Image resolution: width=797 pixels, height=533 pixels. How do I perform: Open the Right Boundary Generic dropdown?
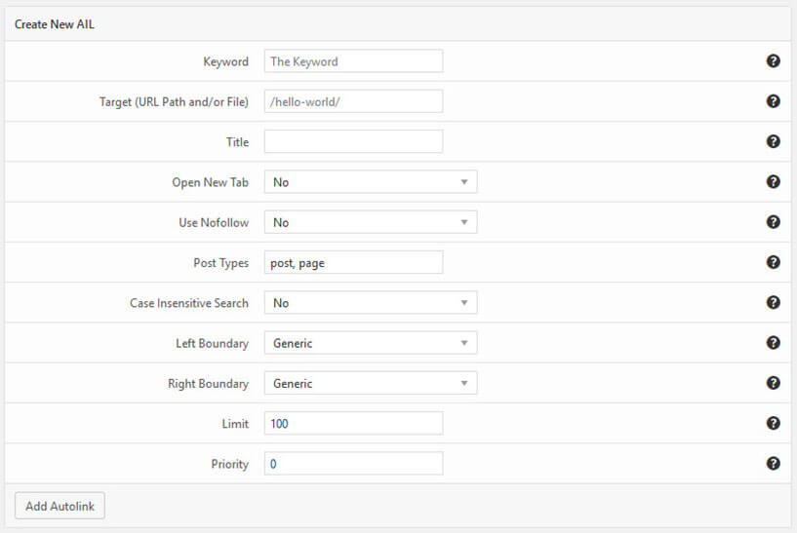tap(371, 383)
